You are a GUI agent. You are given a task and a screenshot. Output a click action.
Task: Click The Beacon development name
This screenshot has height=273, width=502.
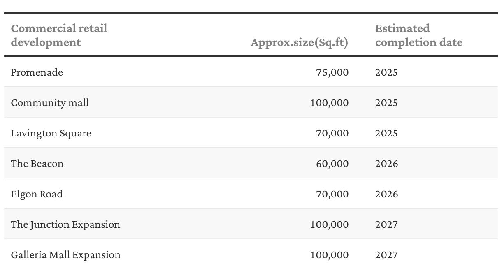tap(37, 164)
